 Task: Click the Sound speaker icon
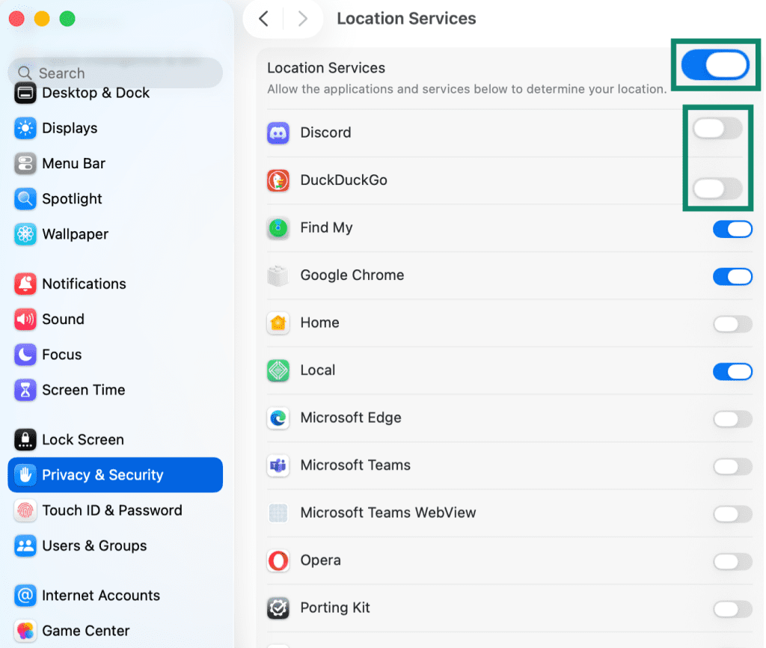click(x=25, y=319)
